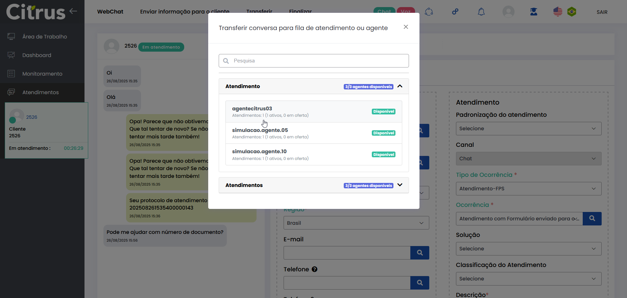Viewport: 627px width, 298px height.
Task: Collapse the Atendimento queue section
Action: click(x=400, y=86)
